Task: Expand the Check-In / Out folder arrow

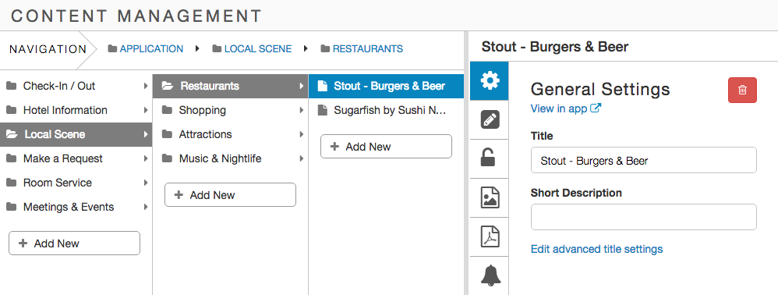Action: click(146, 86)
